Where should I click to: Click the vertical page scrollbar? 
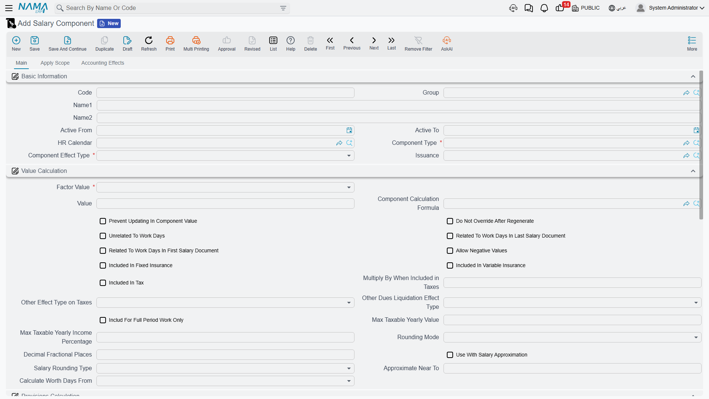pyautogui.click(x=701, y=145)
